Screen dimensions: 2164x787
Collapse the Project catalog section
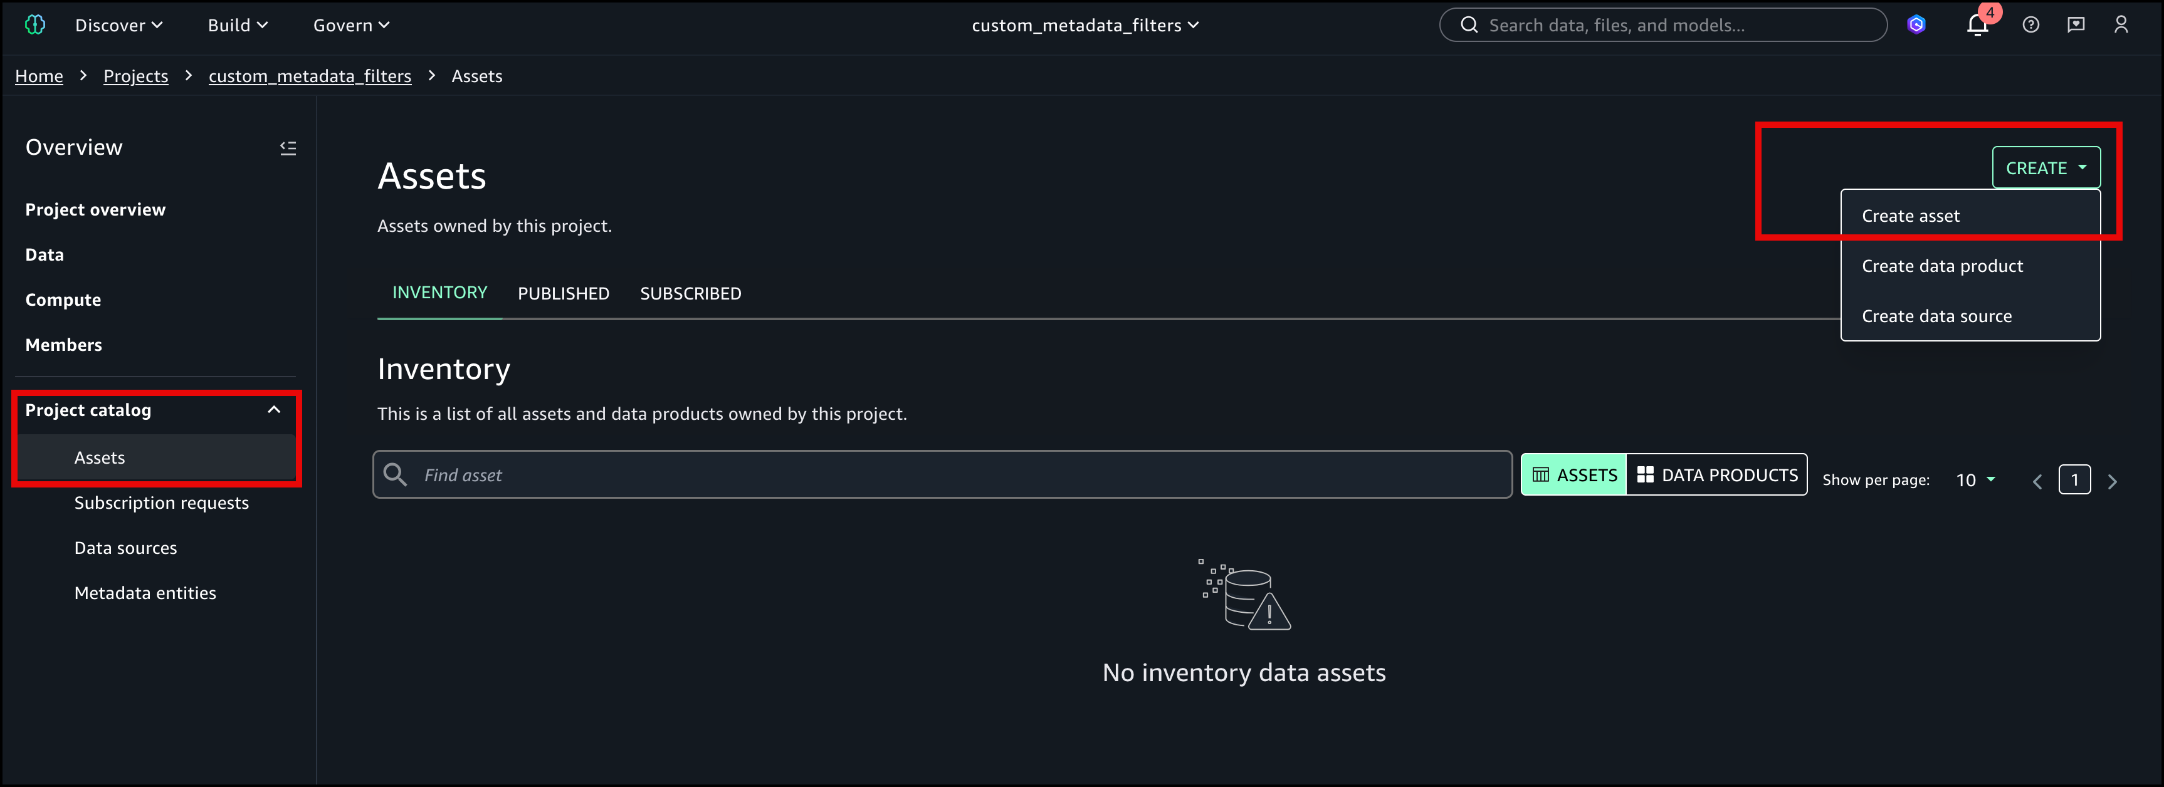point(274,410)
